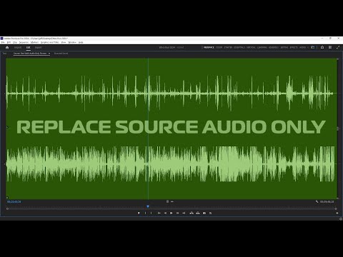This screenshot has height=257, width=343.
Task: Click the Go to Out button
Action: pyautogui.click(x=184, y=213)
